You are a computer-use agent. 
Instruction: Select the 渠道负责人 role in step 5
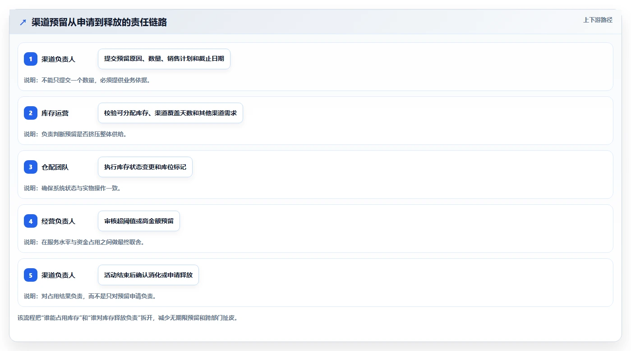[58, 275]
